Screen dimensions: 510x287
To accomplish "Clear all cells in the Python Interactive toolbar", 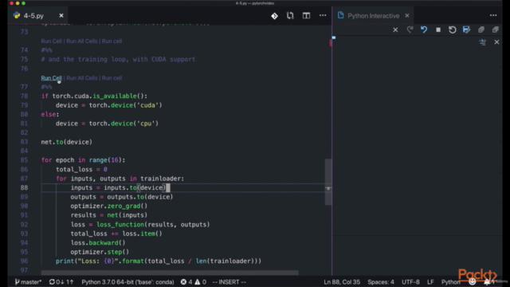I will [x=395, y=30].
